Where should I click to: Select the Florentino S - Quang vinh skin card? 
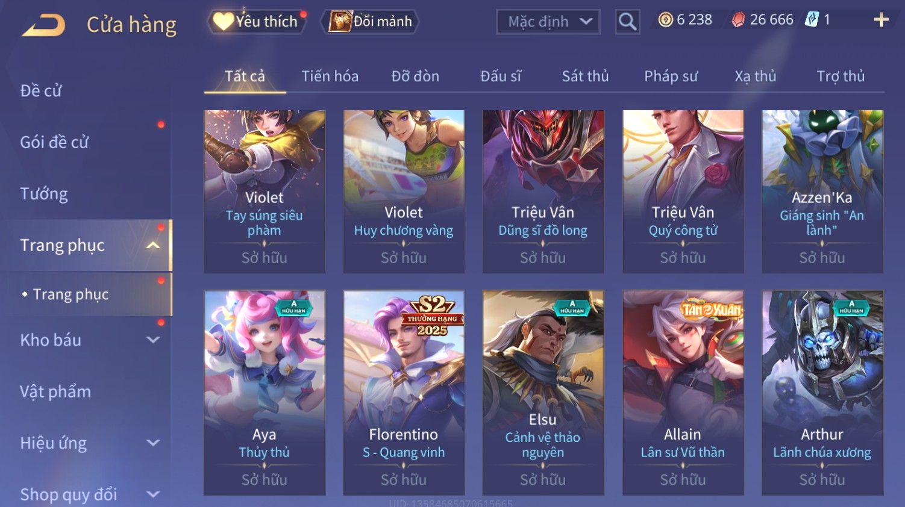(404, 393)
